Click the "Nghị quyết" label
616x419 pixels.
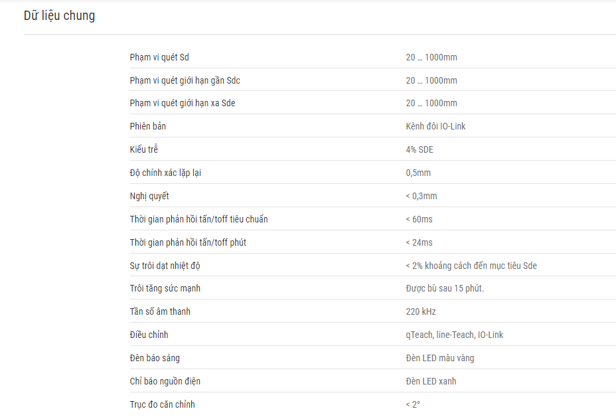coord(149,196)
